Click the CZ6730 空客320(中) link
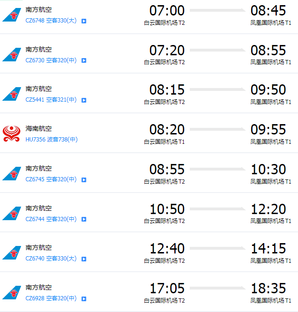This screenshot has width=298, height=312. click(51, 60)
